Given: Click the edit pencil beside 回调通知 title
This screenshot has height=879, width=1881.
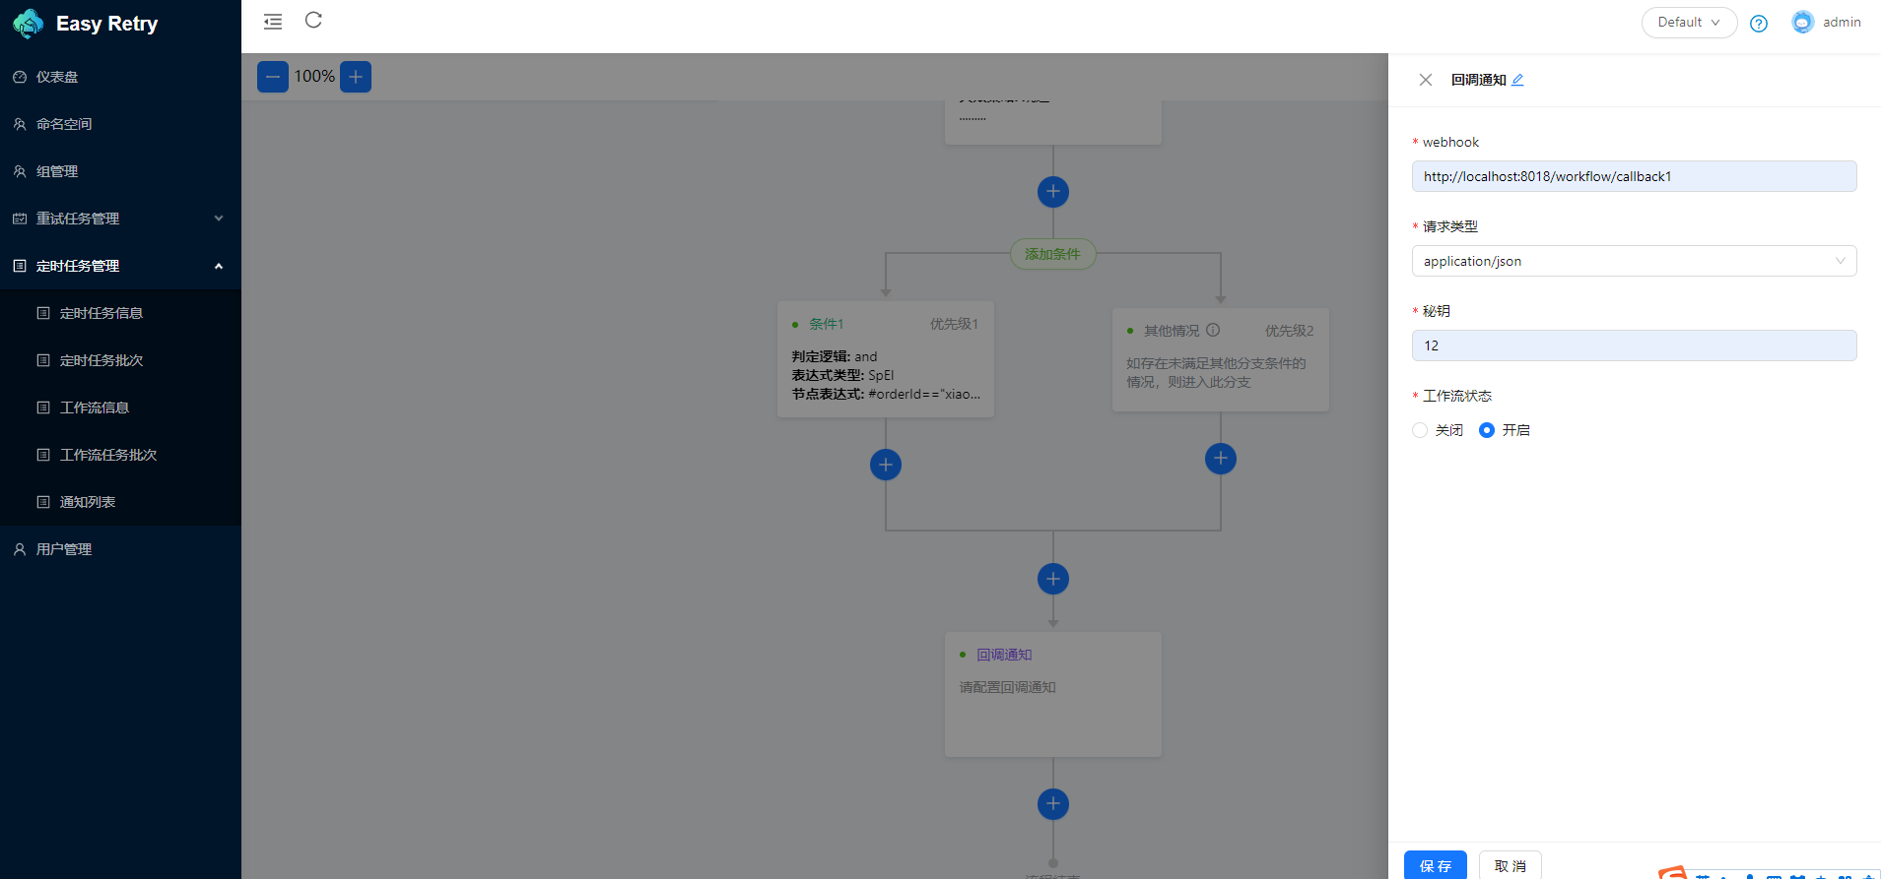Looking at the screenshot, I should [1517, 80].
